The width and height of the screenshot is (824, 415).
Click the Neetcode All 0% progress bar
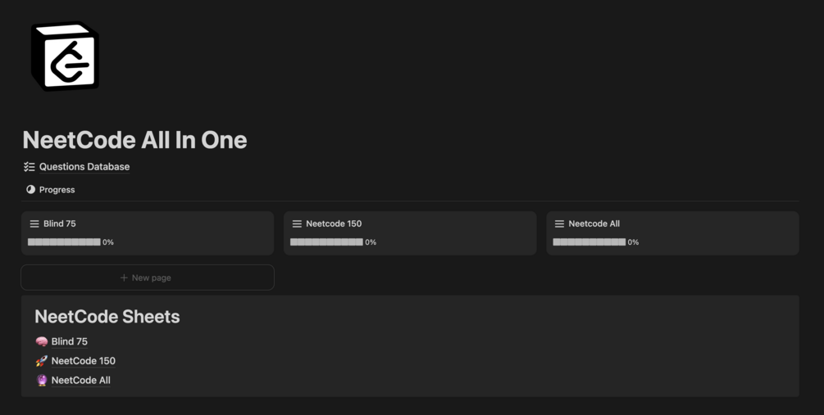coord(589,242)
